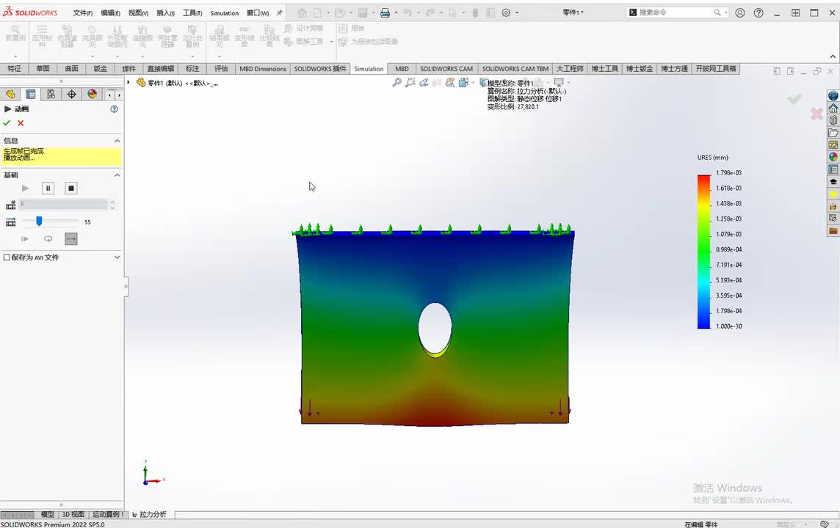840x528 pixels.
Task: Adjust the animation speed slider handle
Action: (39, 221)
